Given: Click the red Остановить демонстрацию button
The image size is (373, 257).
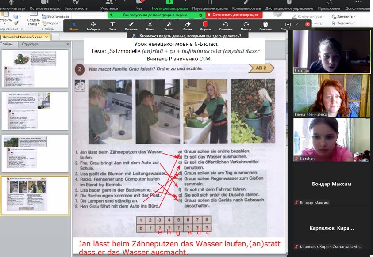Looking at the screenshot, I should (x=234, y=15).
